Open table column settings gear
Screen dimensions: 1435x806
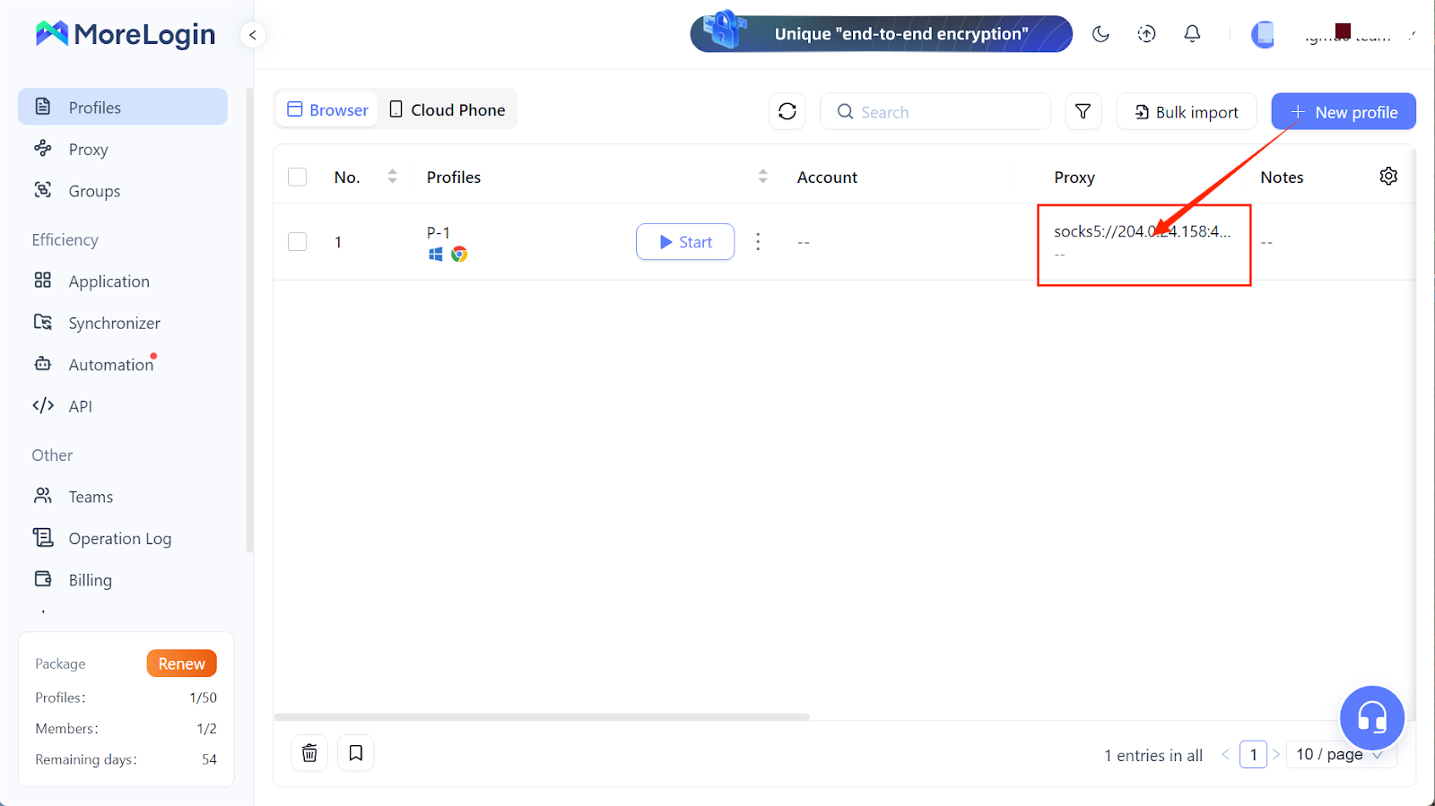[1388, 177]
